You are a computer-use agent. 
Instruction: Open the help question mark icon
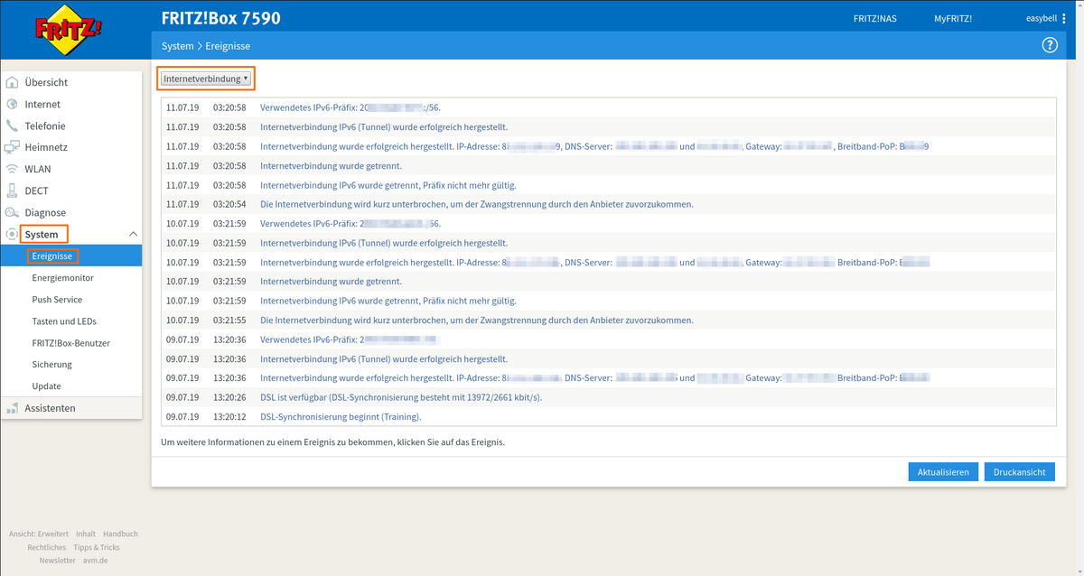pyautogui.click(x=1050, y=45)
